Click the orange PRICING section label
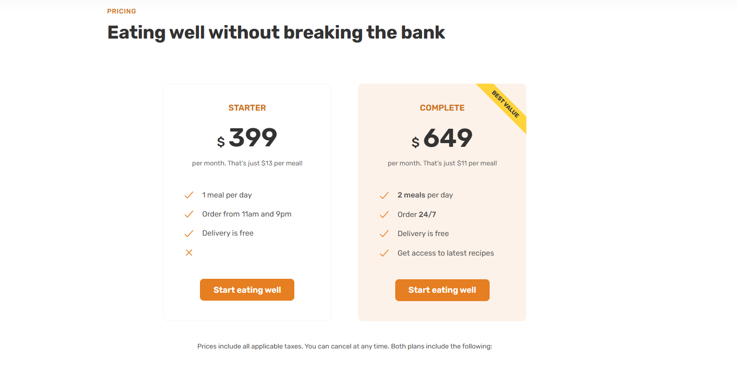This screenshot has width=737, height=388. tap(122, 11)
